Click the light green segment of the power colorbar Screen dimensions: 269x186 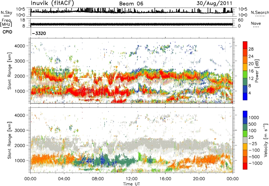click(x=245, y=74)
